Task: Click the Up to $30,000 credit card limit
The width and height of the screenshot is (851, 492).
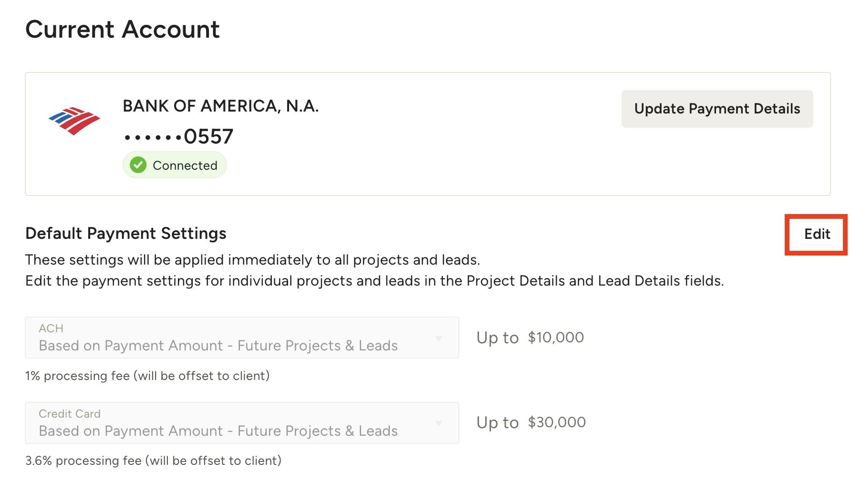Action: 531,422
